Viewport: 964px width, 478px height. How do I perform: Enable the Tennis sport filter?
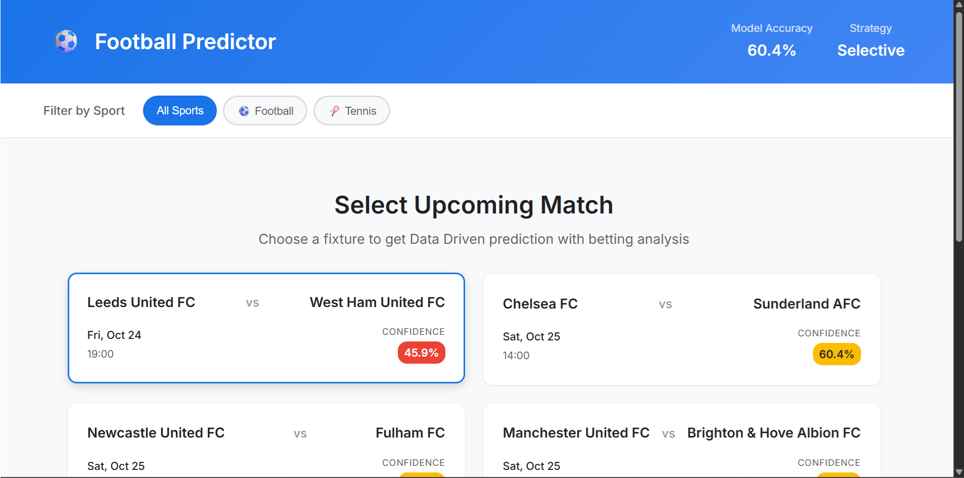351,110
